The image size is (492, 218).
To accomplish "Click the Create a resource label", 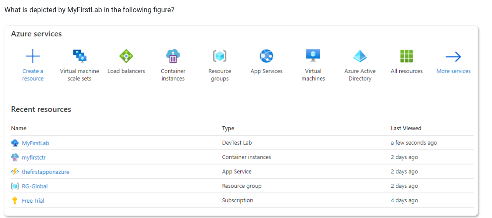I will click(33, 75).
